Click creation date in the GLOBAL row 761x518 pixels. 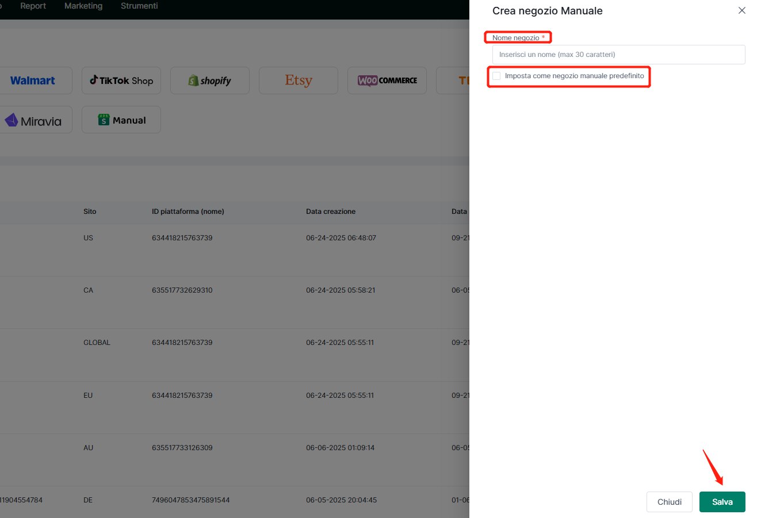click(x=340, y=343)
